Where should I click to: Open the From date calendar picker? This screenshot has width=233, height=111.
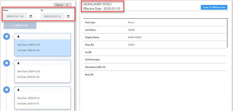pos(31,17)
